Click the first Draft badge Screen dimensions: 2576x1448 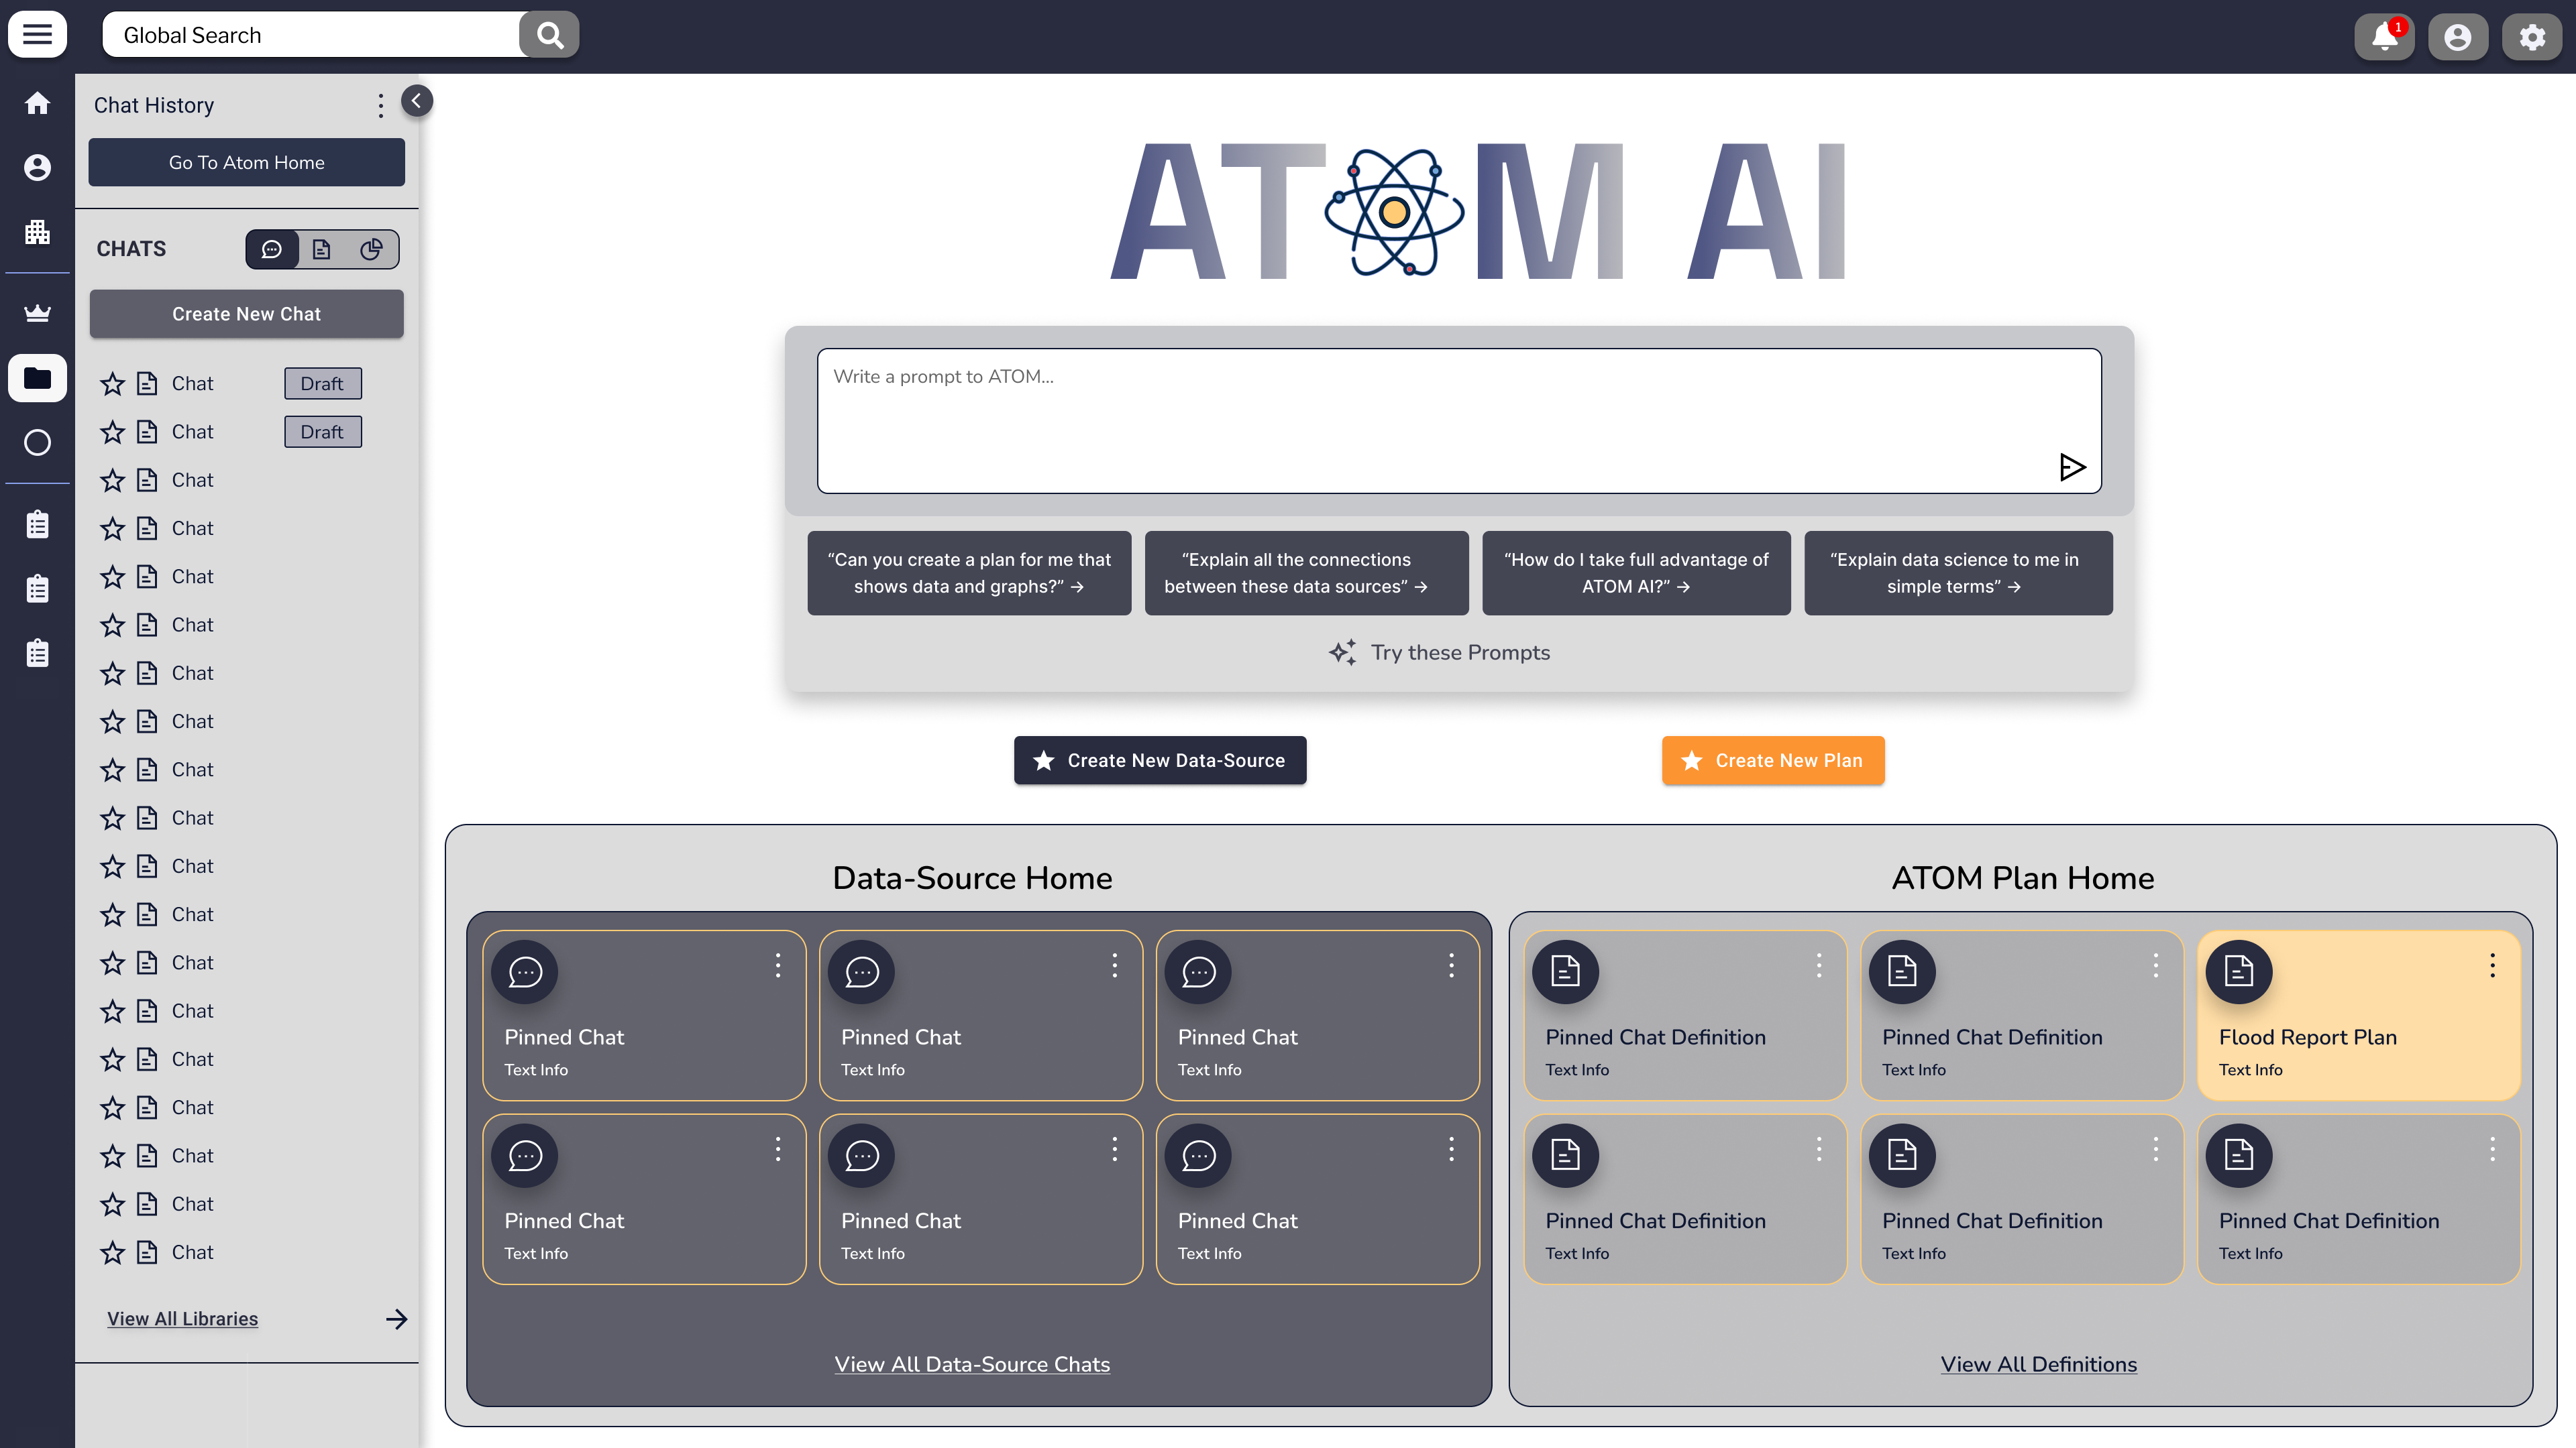pos(322,383)
